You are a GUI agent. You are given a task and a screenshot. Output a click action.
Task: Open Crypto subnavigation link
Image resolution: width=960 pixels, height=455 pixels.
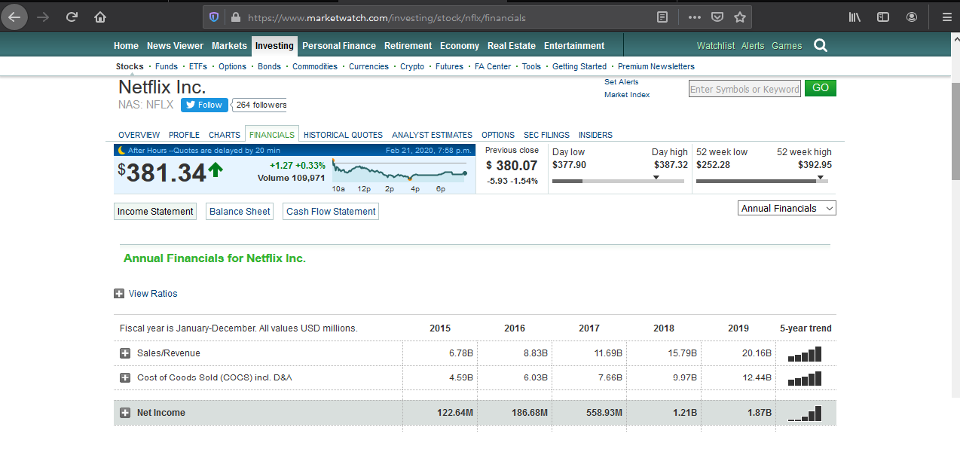coord(412,66)
